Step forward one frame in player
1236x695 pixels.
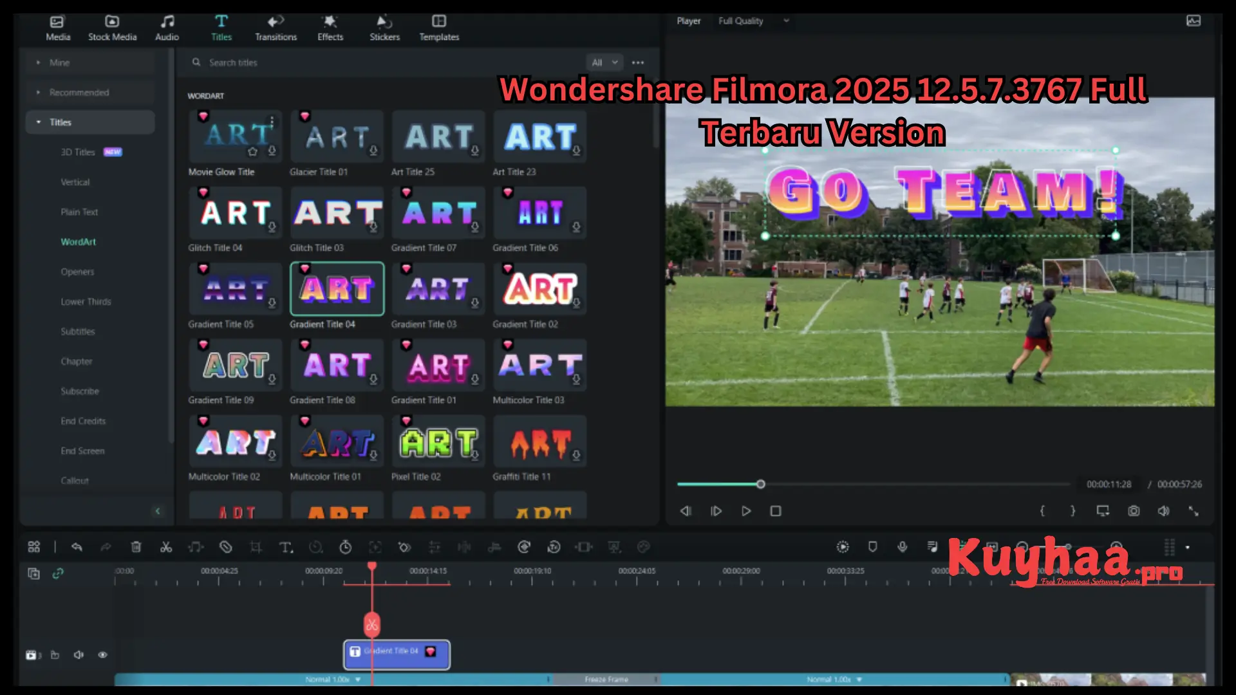tap(716, 511)
